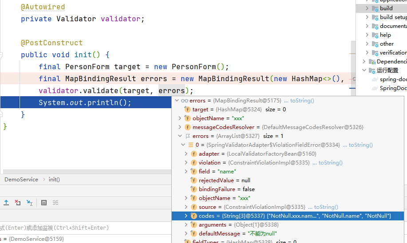Click the drop frame icon in debugger toolbar
Image resolution: width=407 pixels, height=243 pixels.
click(x=18, y=203)
